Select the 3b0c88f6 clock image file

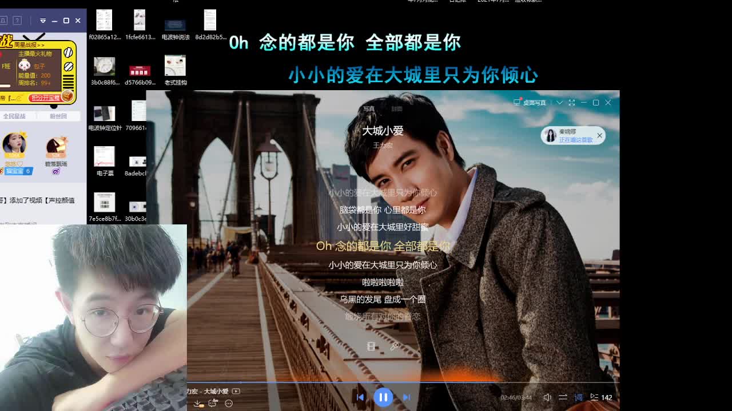pyautogui.click(x=105, y=70)
